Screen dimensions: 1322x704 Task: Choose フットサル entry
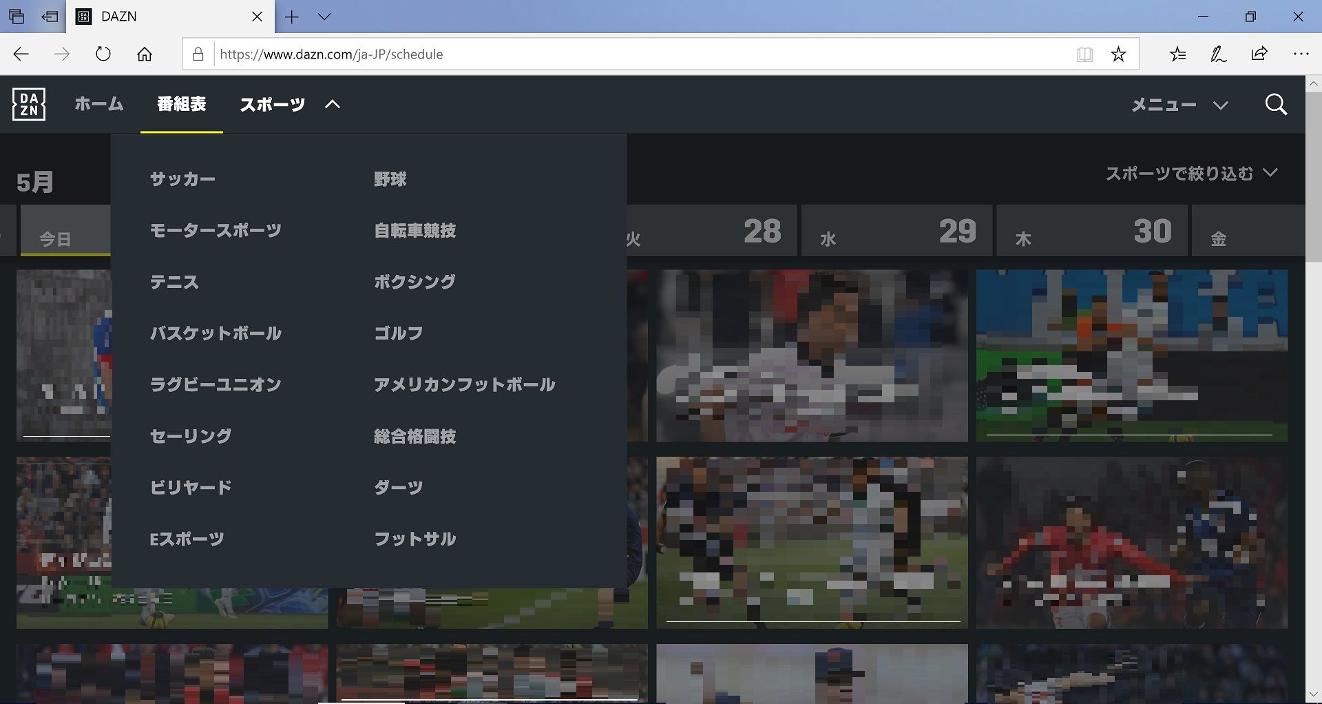point(415,539)
